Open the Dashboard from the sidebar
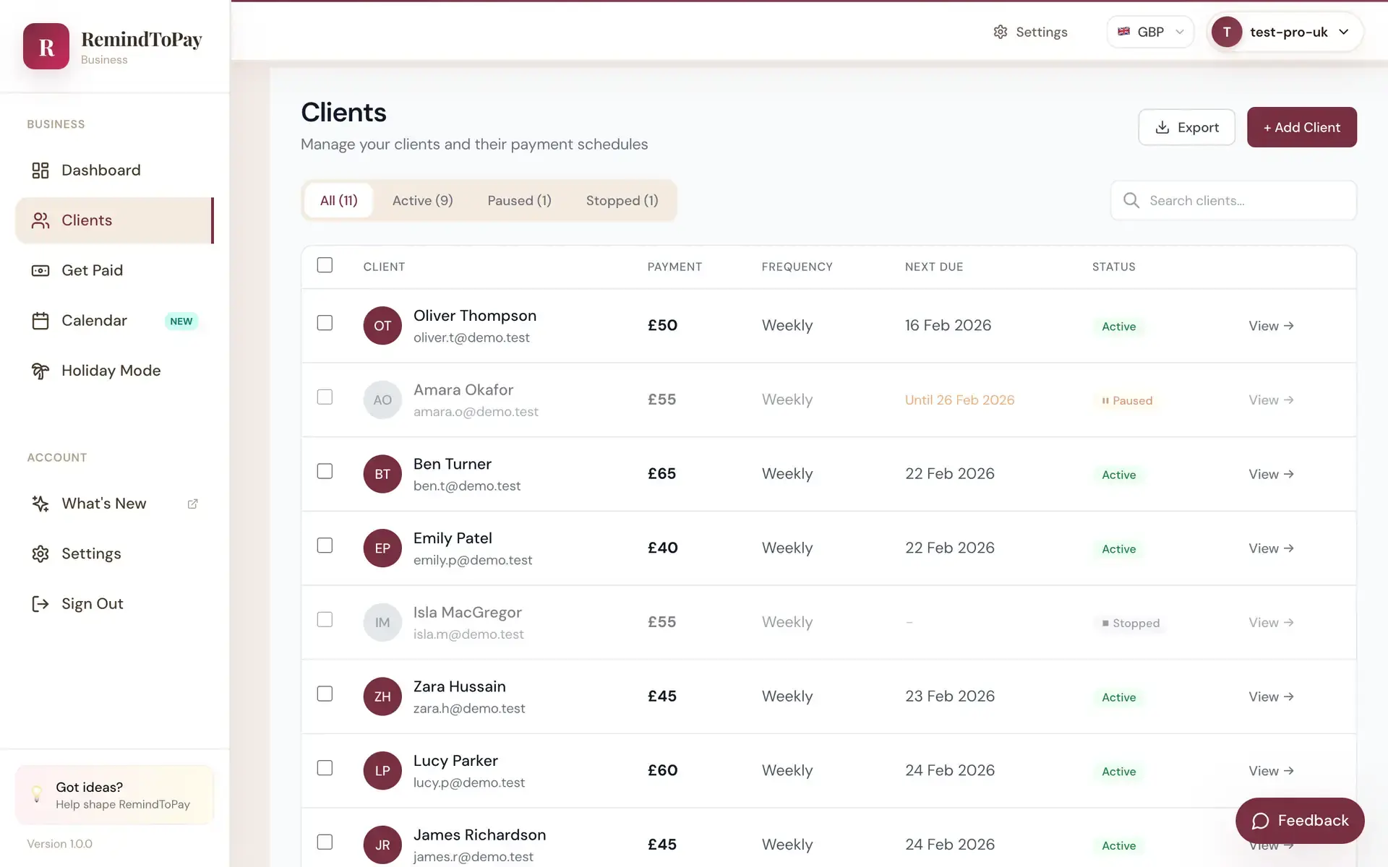Image resolution: width=1388 pixels, height=867 pixels. pyautogui.click(x=100, y=170)
